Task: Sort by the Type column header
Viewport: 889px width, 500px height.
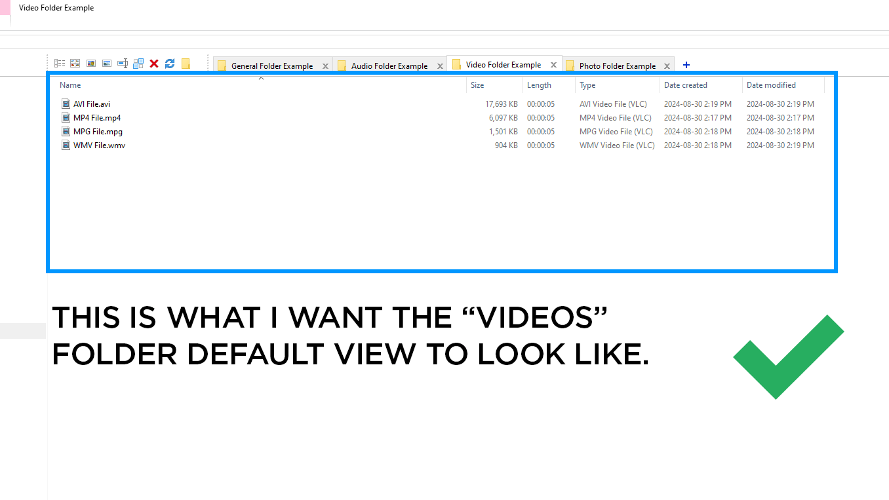Action: pyautogui.click(x=587, y=85)
